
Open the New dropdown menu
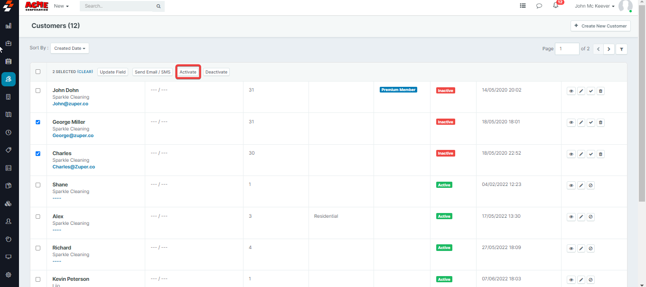pyautogui.click(x=61, y=6)
